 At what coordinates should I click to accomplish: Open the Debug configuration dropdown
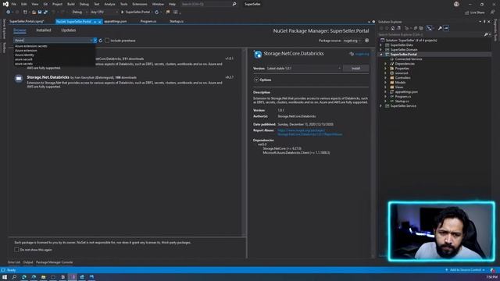click(x=79, y=12)
